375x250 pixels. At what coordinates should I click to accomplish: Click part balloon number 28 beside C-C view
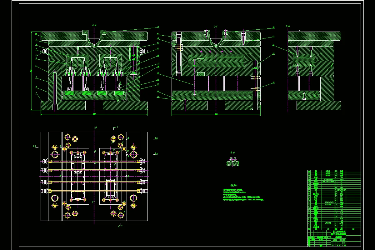point(273,27)
